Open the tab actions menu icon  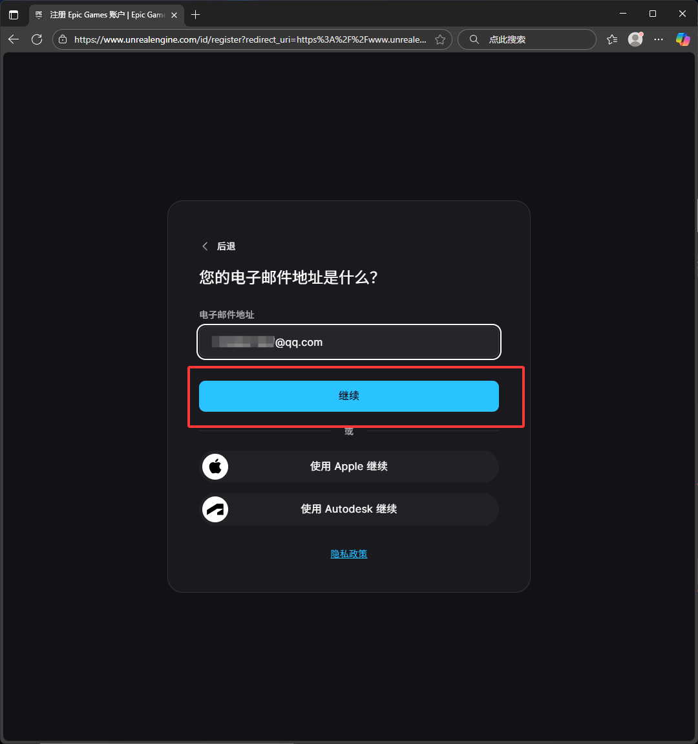coord(14,14)
